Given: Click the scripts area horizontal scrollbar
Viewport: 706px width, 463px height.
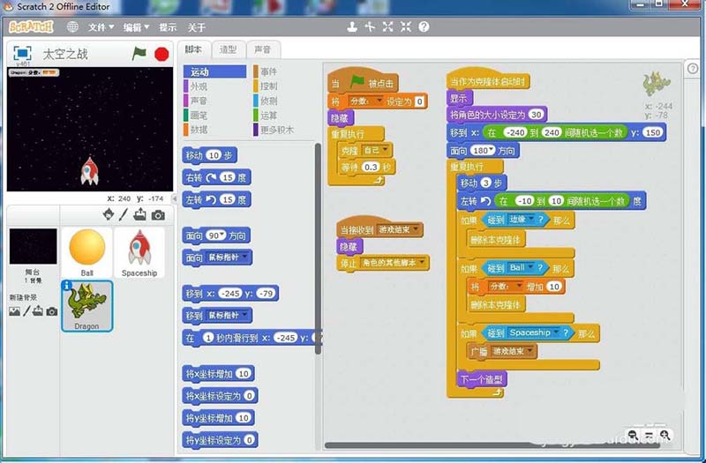Looking at the screenshot, I should pos(492,445).
